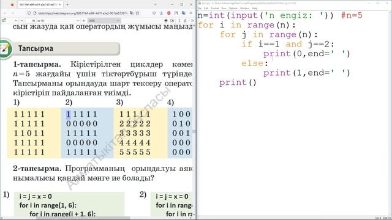The image size is (392, 220).
Task: Go to previous page in PDF viewer
Action: (16, 20)
